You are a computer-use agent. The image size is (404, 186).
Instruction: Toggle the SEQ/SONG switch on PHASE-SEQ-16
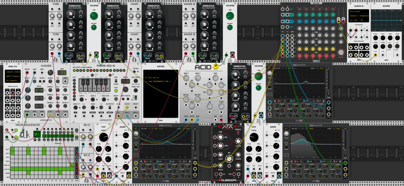tap(116, 81)
